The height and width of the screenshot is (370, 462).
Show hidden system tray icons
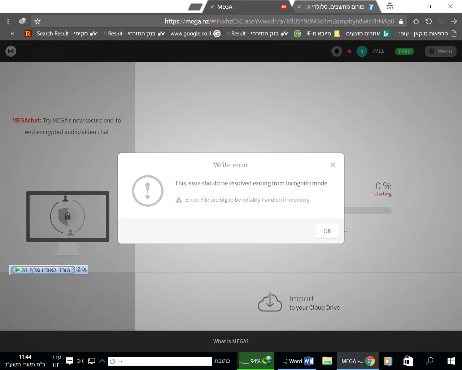(102, 361)
